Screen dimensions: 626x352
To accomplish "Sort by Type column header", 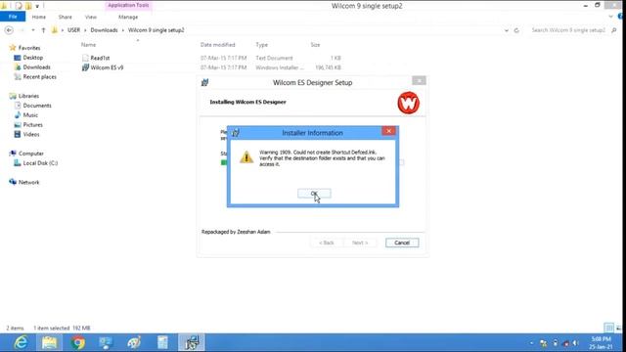I will coord(262,45).
